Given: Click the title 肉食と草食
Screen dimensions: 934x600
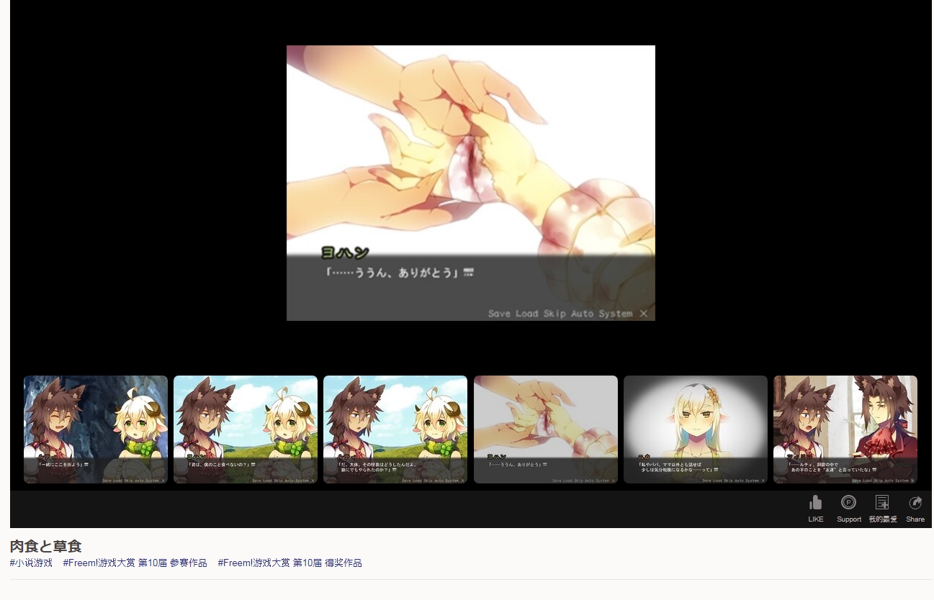Looking at the screenshot, I should pos(45,546).
